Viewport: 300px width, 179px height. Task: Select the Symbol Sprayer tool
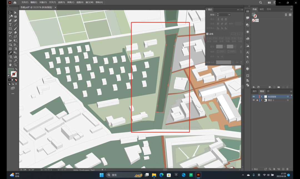(x=10, y=57)
